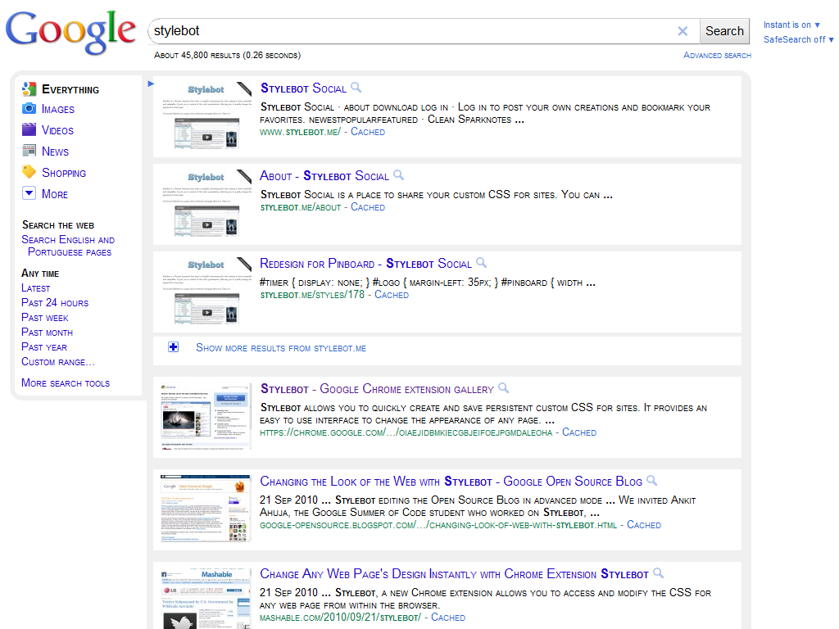The width and height of the screenshot is (839, 629).
Task: Open Advanced search link
Action: (x=717, y=55)
